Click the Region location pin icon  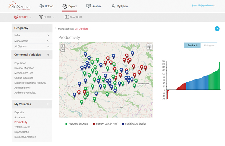16,17
